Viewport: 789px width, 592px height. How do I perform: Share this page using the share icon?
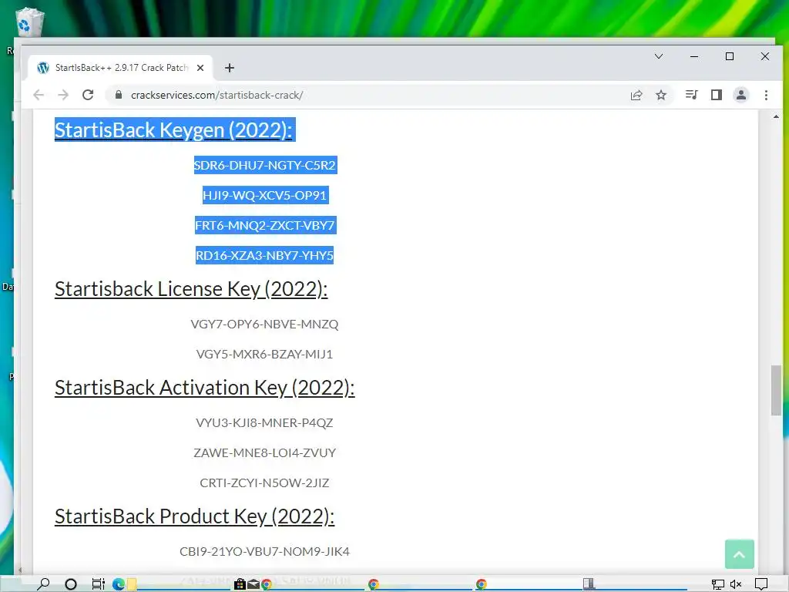(x=636, y=95)
